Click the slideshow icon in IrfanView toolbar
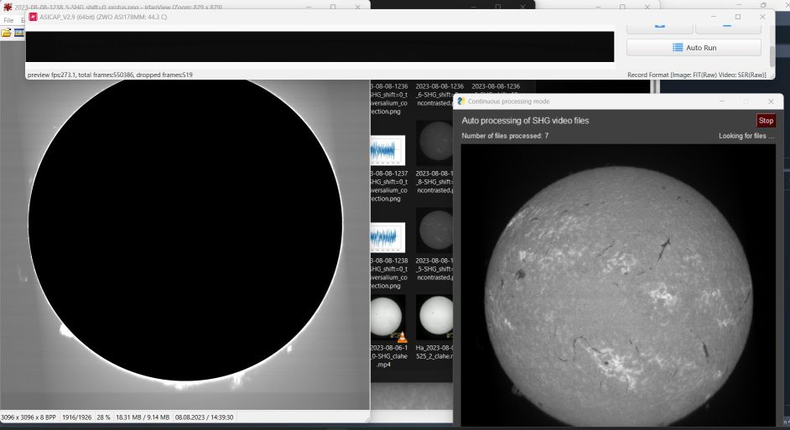Image resolution: width=790 pixels, height=430 pixels. tap(19, 33)
